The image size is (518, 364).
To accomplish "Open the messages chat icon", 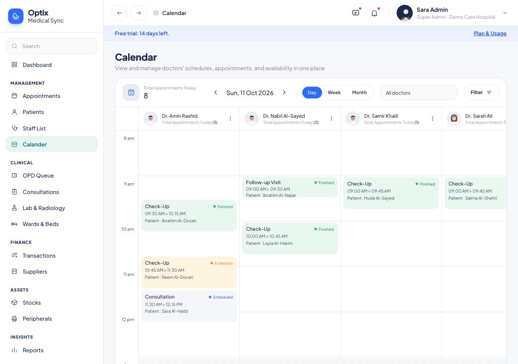I will 356,13.
